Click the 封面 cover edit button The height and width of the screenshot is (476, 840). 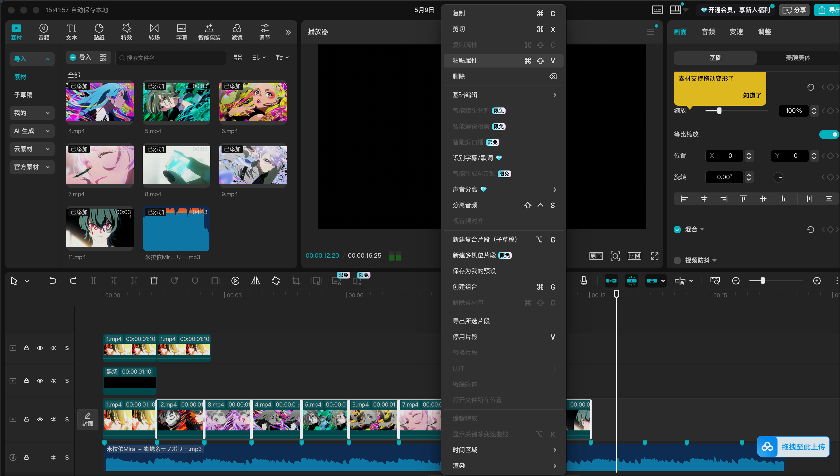[88, 419]
